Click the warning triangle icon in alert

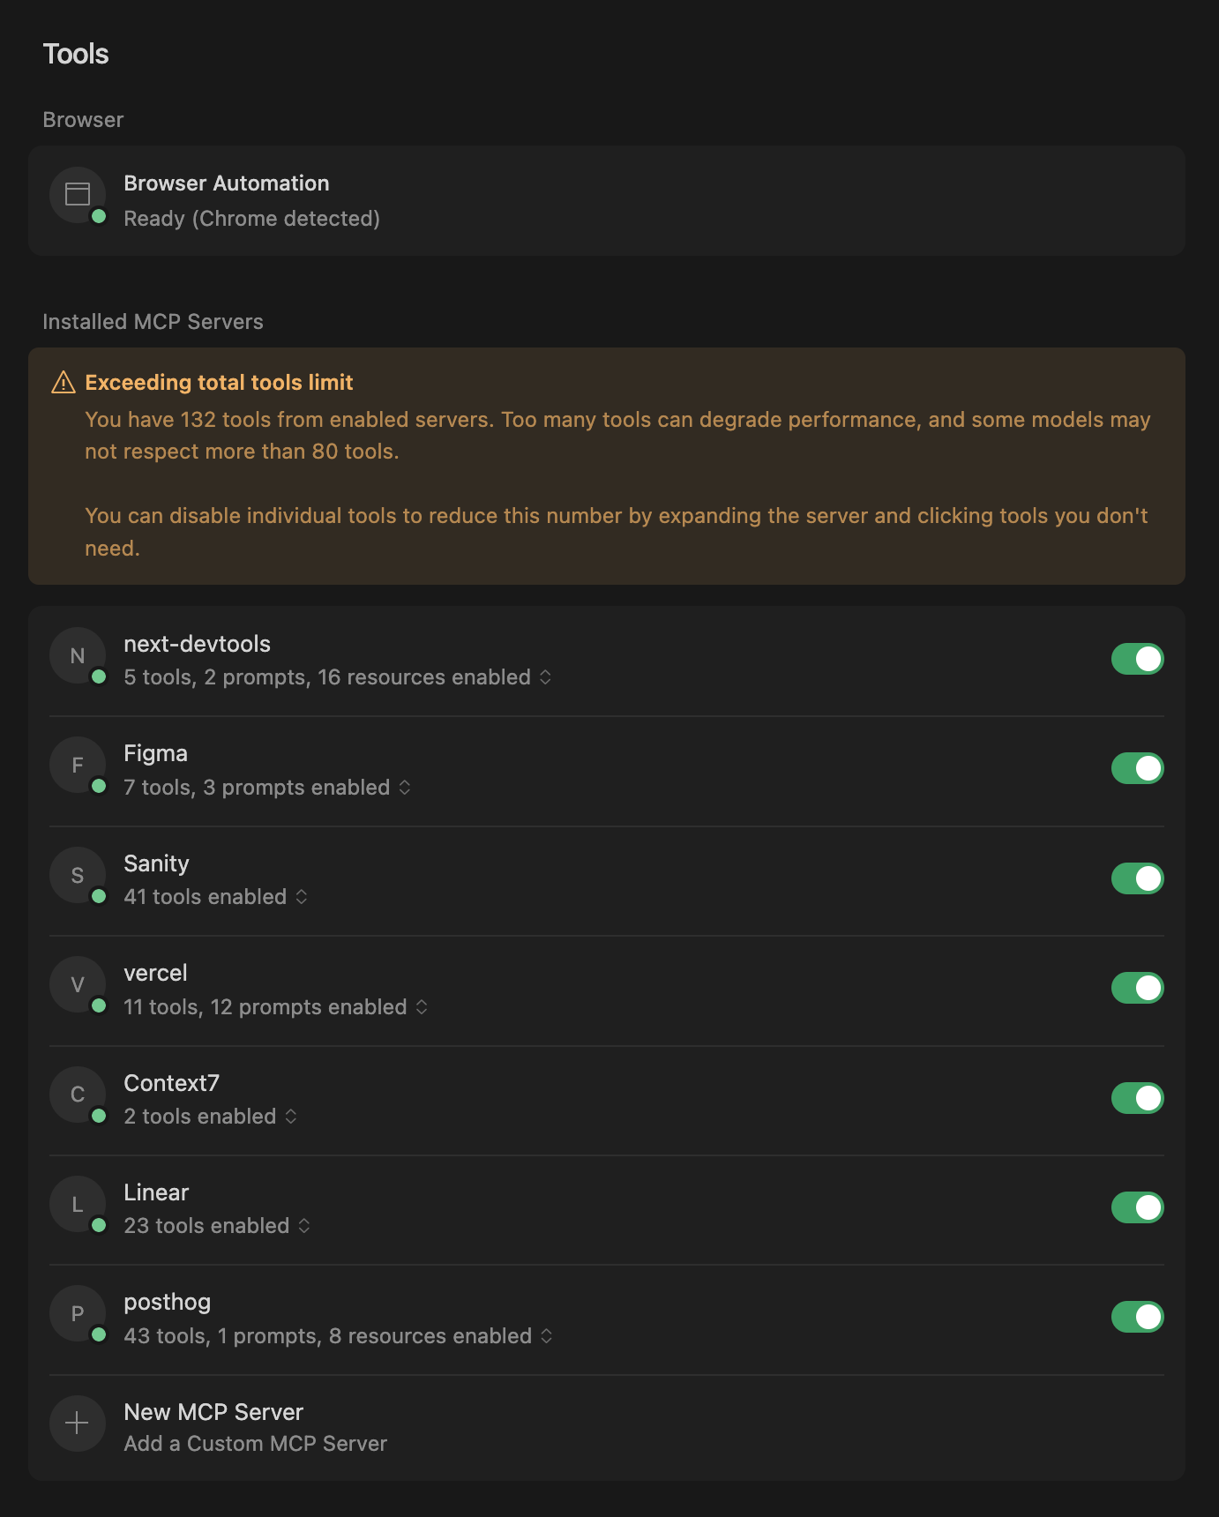(64, 383)
